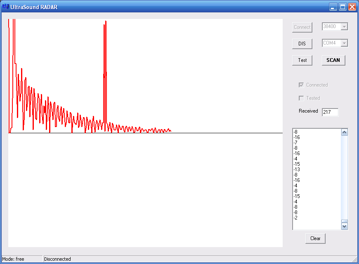Close the UltraSound RADAR window
359x264 pixels.
pos(352,7)
